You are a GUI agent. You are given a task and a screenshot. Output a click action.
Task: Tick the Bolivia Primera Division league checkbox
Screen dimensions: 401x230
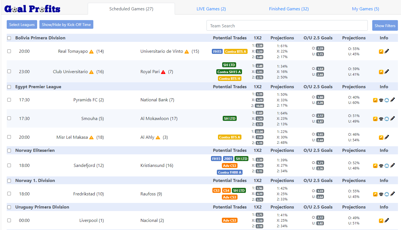[x=9, y=38]
